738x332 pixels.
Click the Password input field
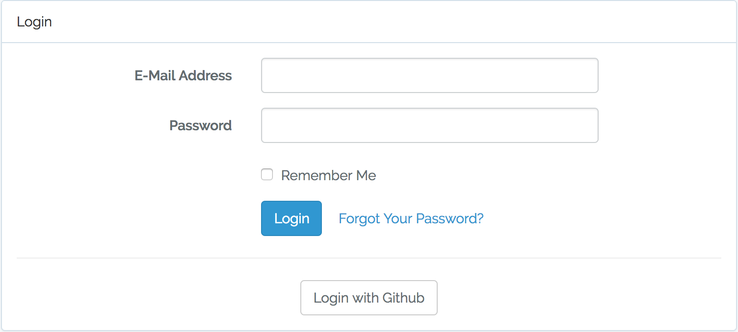(429, 125)
